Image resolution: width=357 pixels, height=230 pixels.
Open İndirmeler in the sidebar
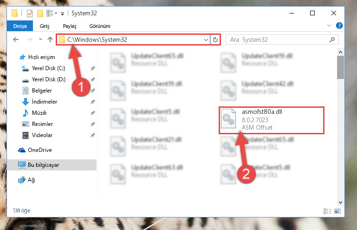45,102
